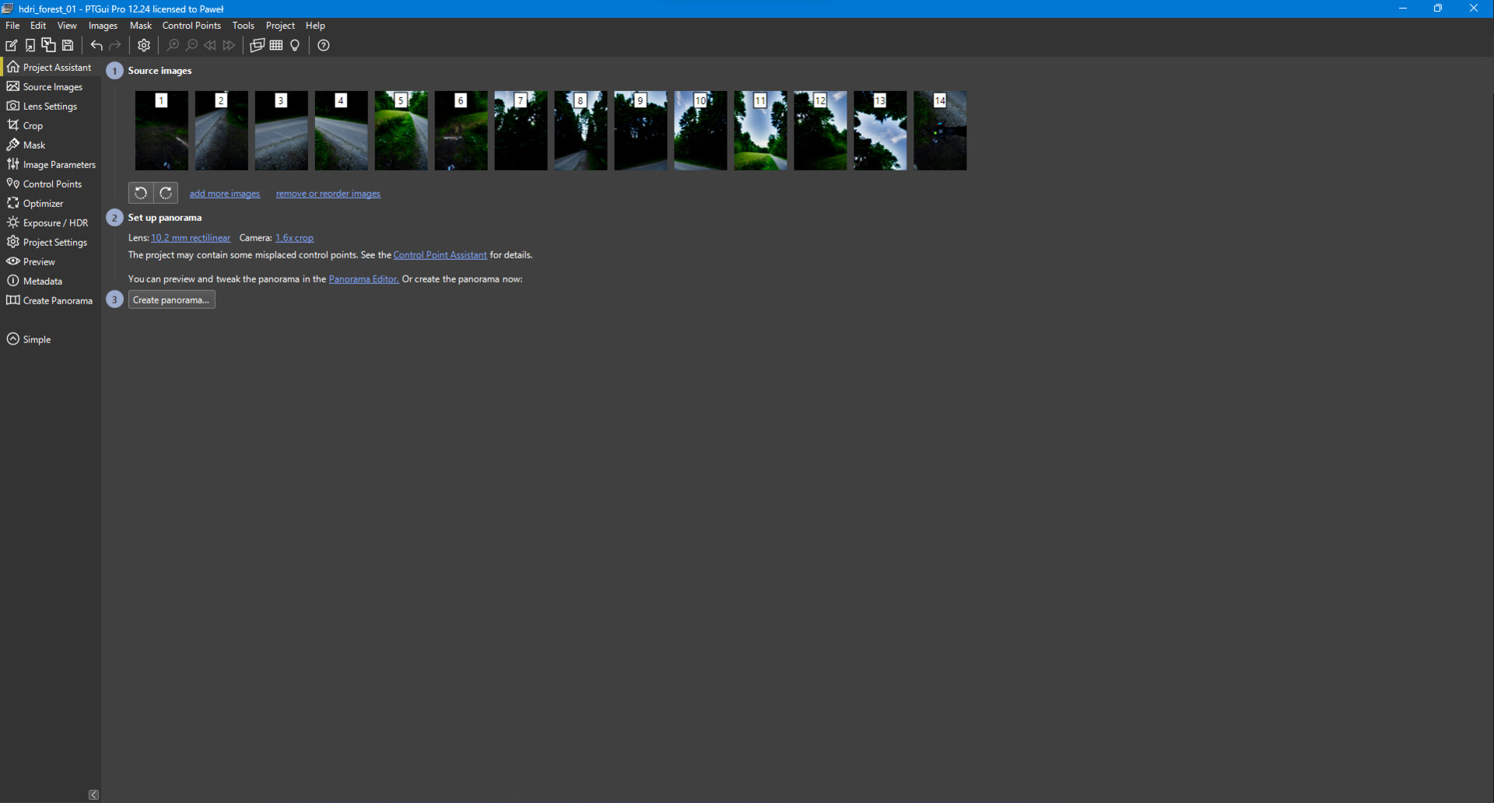The image size is (1494, 803).
Task: Rotate images counterclockwise button
Action: tap(141, 193)
